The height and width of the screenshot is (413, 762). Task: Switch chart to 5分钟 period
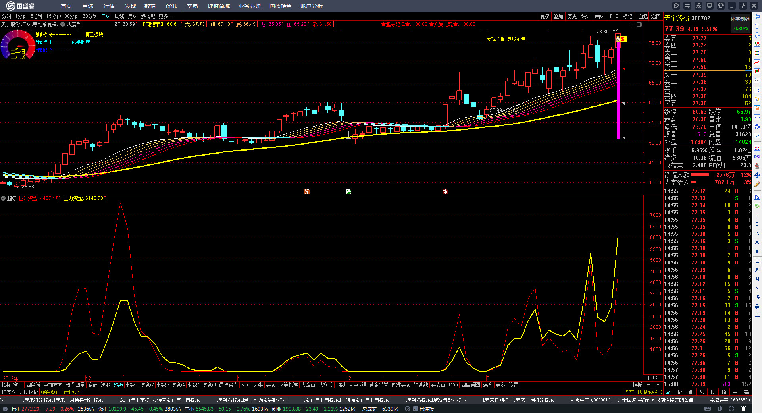click(x=37, y=16)
